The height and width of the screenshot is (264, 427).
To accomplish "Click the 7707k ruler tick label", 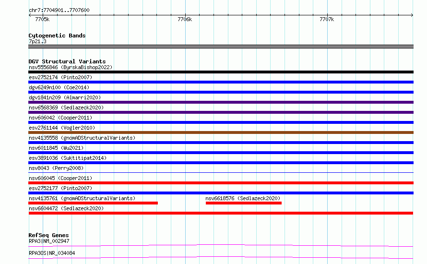I will pos(327,19).
